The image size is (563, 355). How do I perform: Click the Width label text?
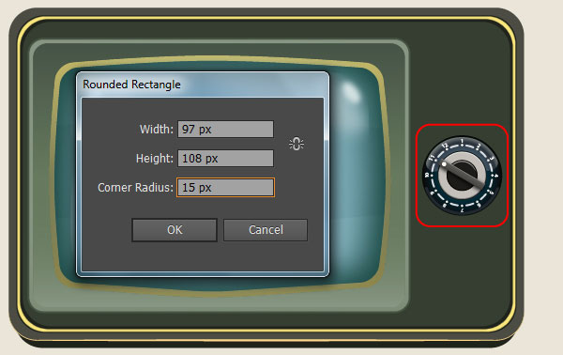click(x=157, y=130)
